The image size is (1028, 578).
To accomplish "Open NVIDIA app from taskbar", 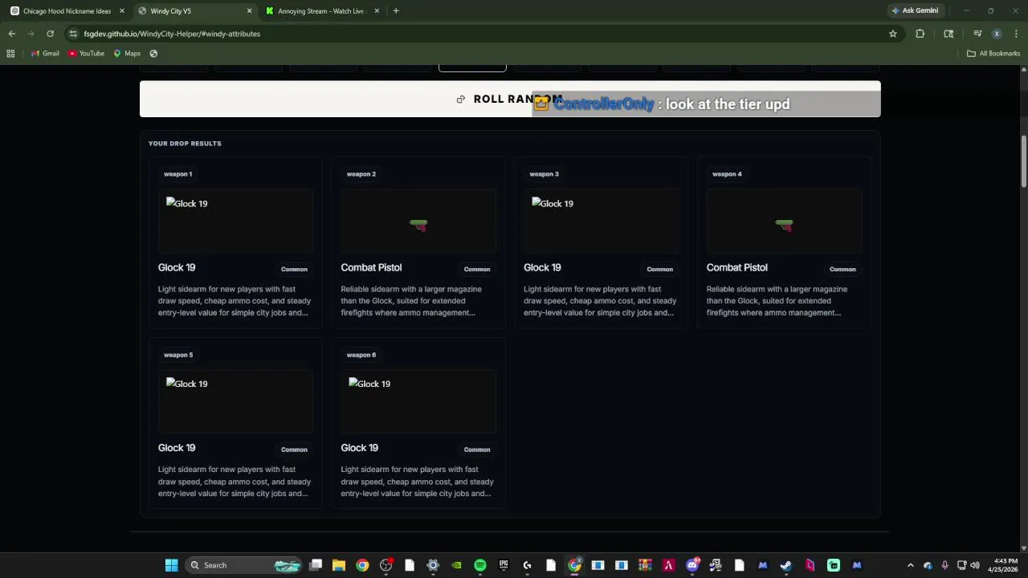I will [x=456, y=565].
